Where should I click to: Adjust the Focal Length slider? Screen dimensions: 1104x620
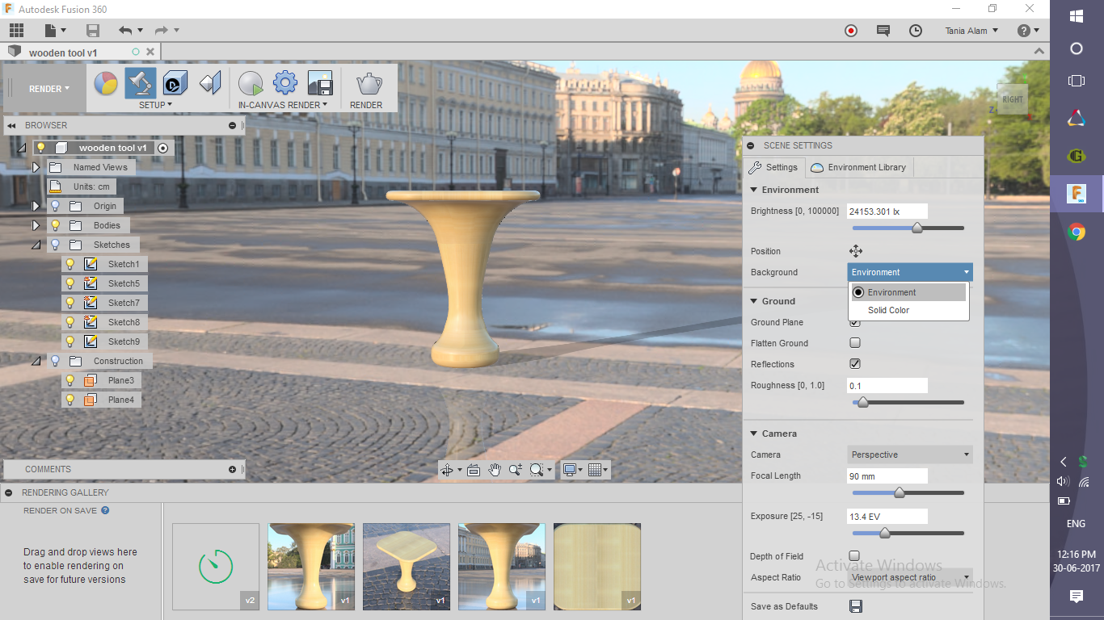click(899, 492)
